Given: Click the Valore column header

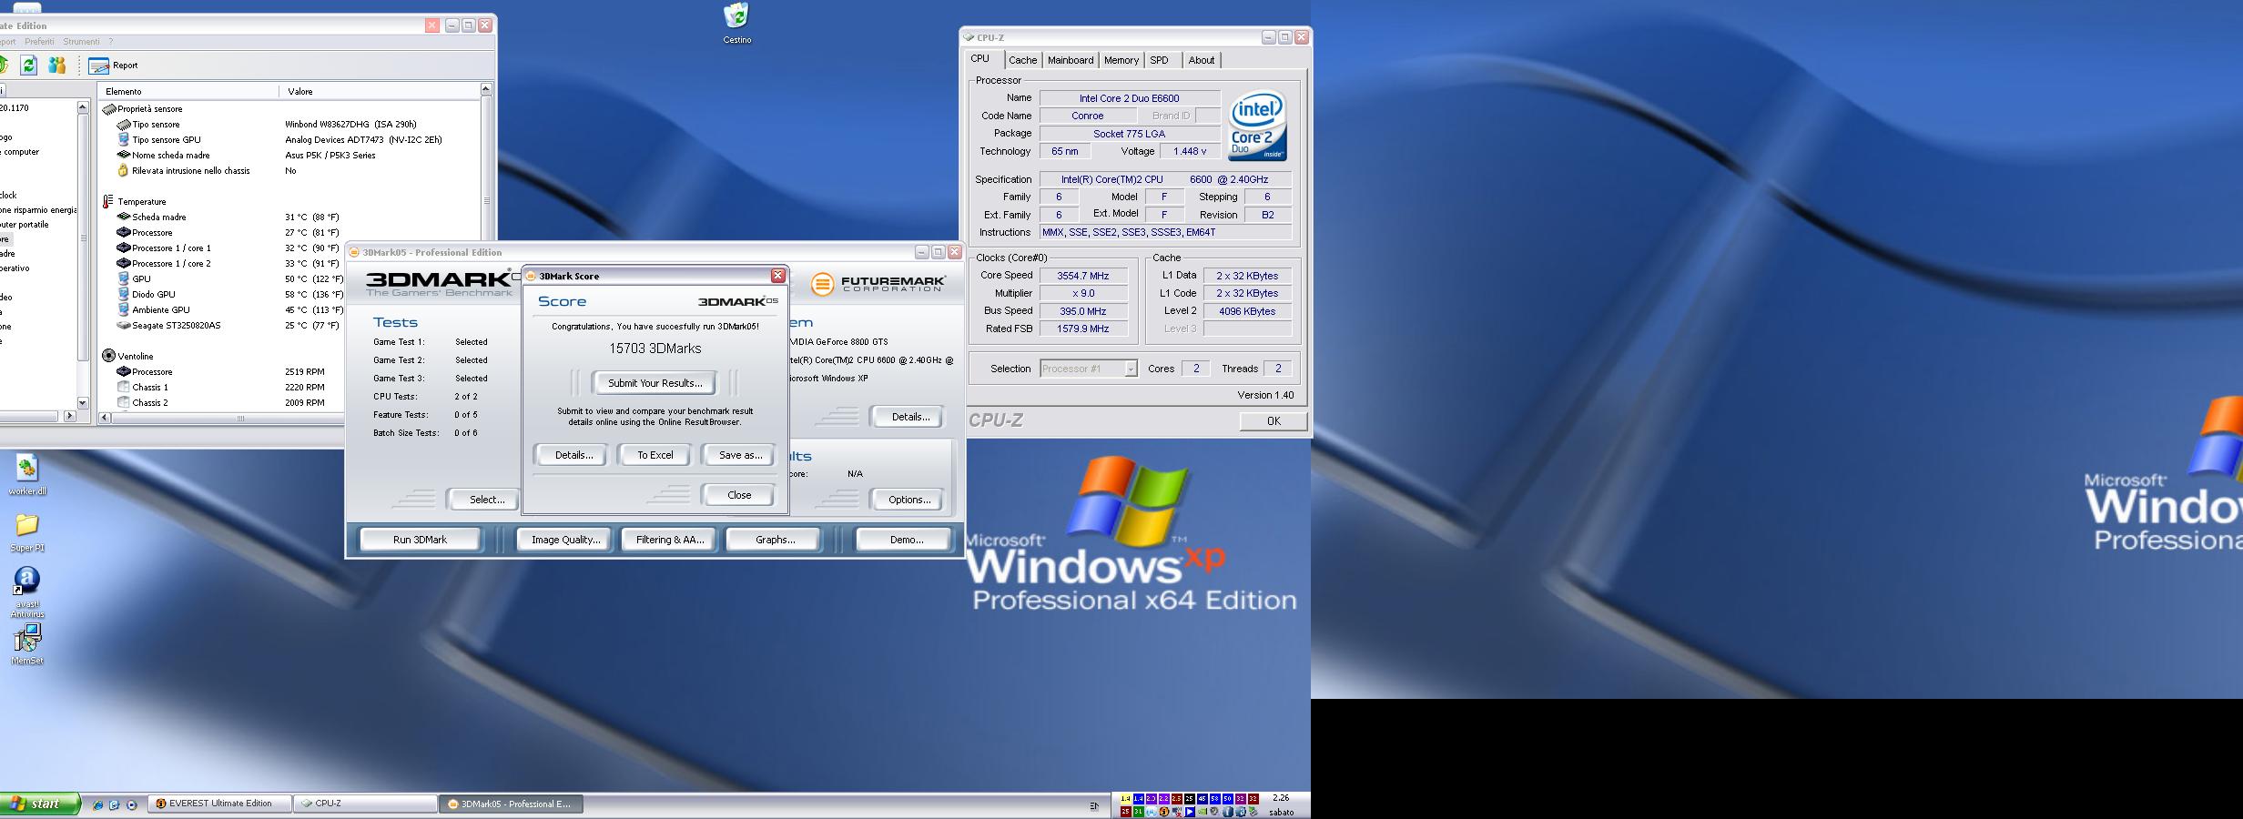Looking at the screenshot, I should [378, 91].
